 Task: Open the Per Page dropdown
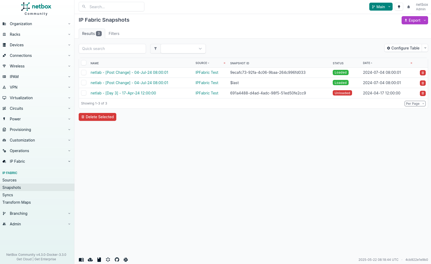click(x=415, y=104)
